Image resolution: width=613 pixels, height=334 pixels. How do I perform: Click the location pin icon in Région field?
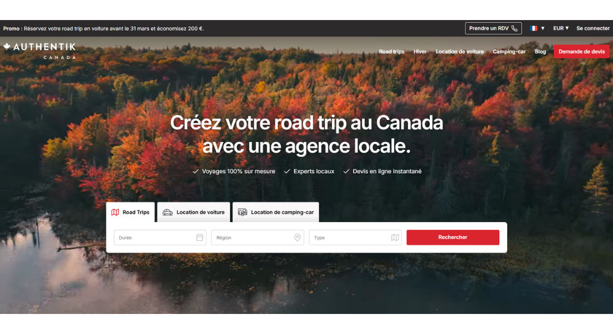pyautogui.click(x=297, y=238)
